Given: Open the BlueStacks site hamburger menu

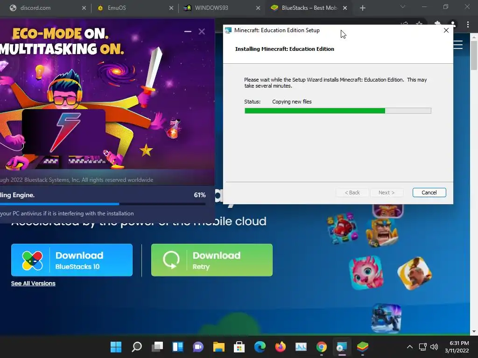Looking at the screenshot, I should [458, 45].
